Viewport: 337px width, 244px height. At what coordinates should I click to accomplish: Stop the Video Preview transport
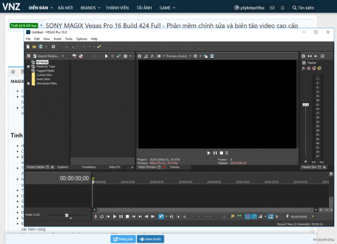click(221, 153)
